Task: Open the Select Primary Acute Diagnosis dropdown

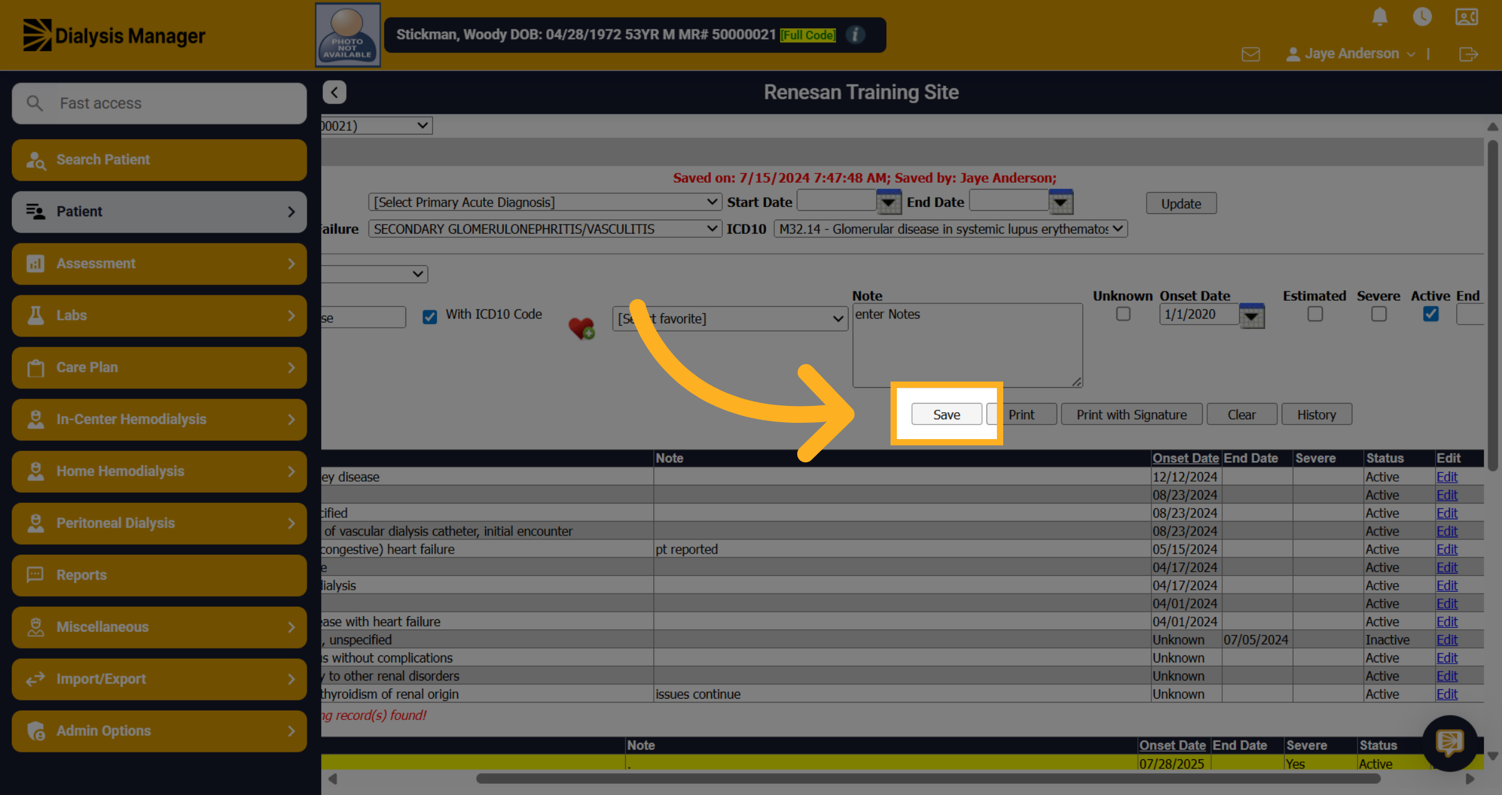Action: pos(544,202)
